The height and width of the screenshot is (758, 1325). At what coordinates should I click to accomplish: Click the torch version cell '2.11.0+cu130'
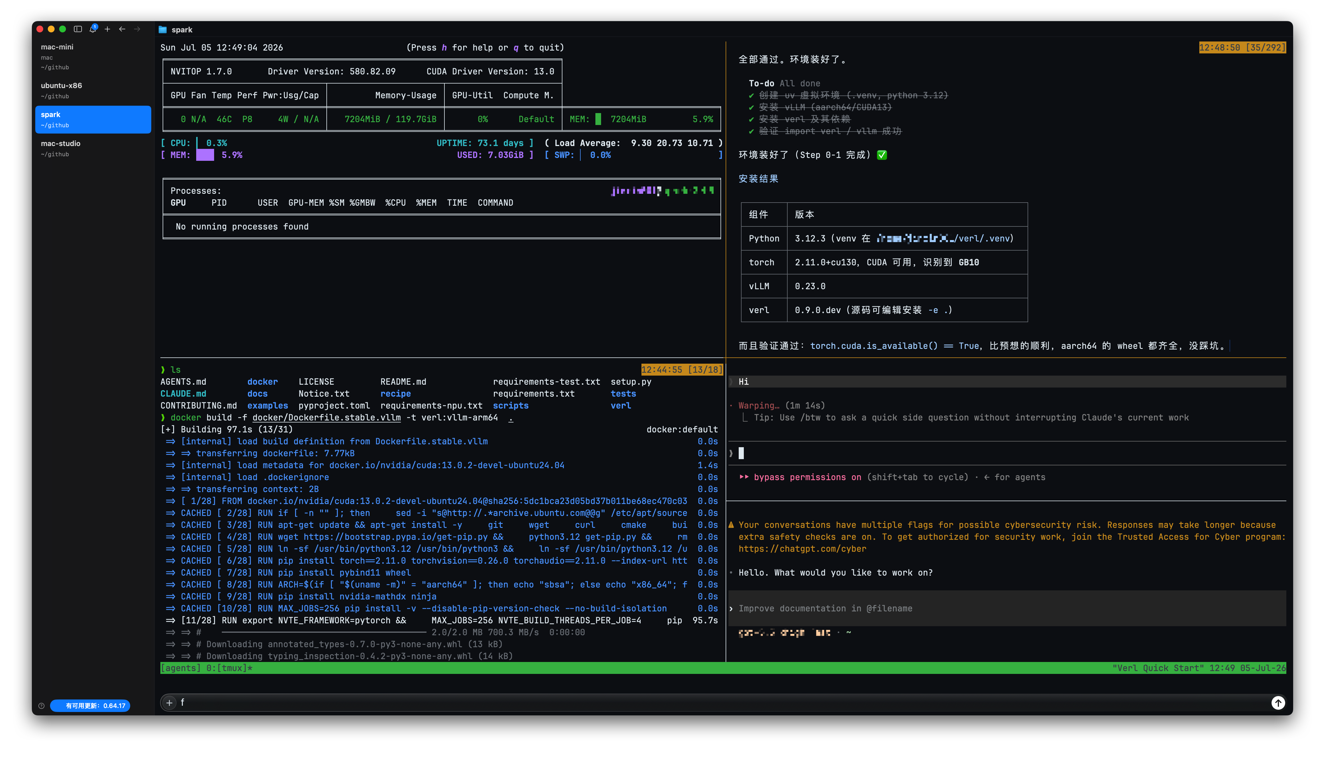click(x=825, y=263)
